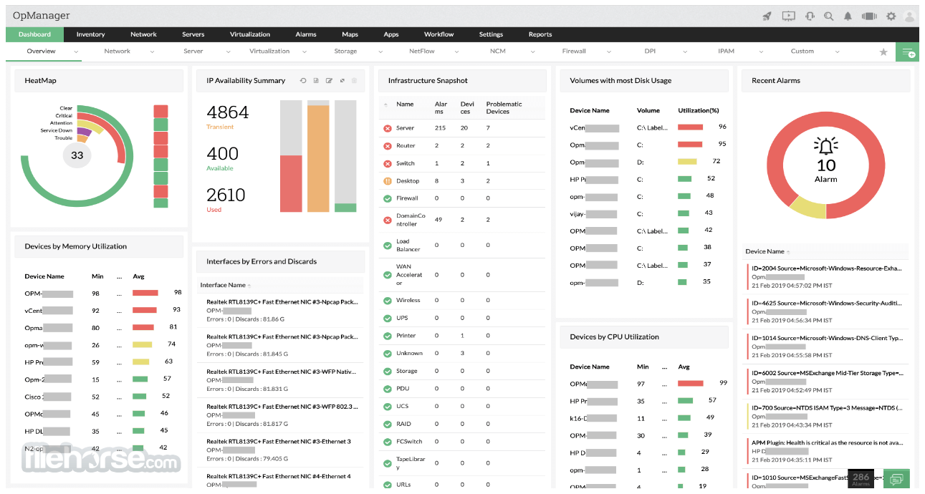Click the Utilization(%) column header
The width and height of the screenshot is (925, 494).
(699, 111)
